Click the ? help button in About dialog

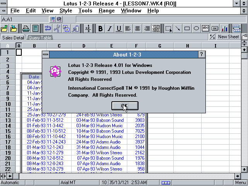[202, 55]
